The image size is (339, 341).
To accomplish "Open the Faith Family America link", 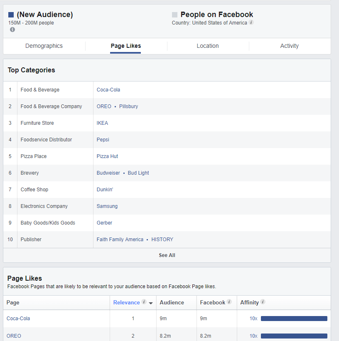I will coord(120,240).
